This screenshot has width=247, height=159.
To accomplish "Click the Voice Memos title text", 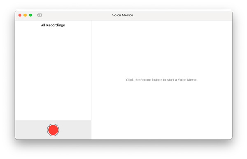I will pos(123,15).
